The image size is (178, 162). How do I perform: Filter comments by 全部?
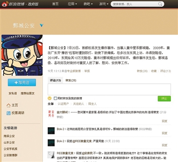click(x=51, y=104)
